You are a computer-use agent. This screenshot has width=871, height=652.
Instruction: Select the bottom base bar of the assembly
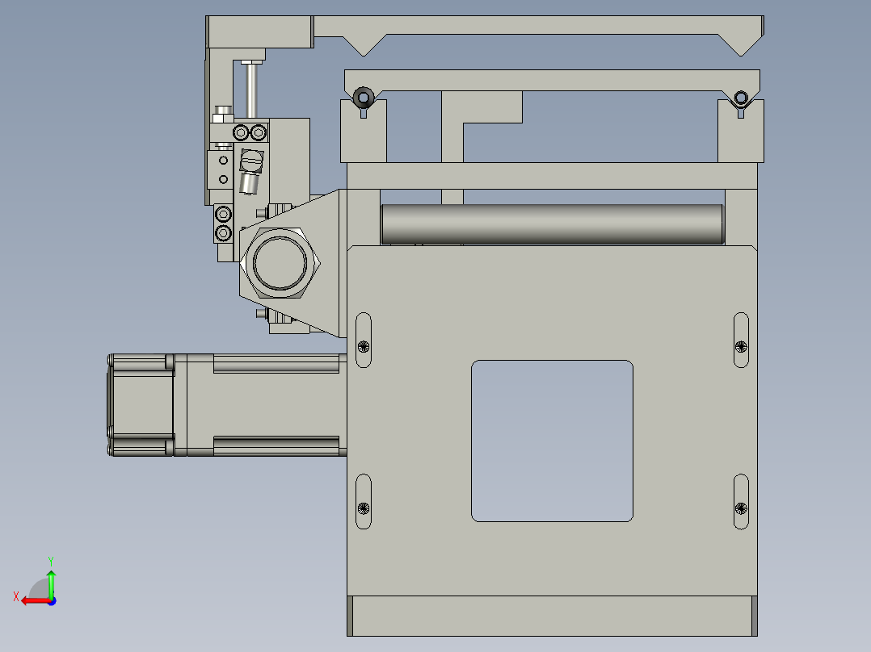point(552,616)
